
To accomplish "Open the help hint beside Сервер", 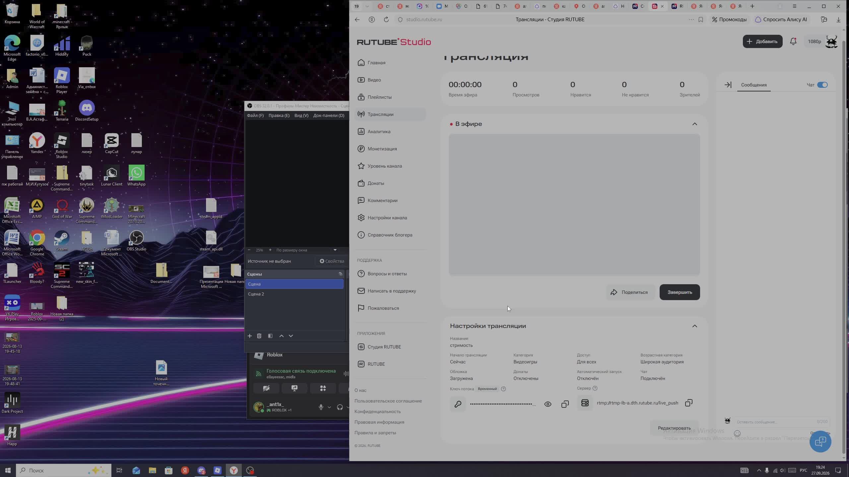I will pyautogui.click(x=595, y=388).
